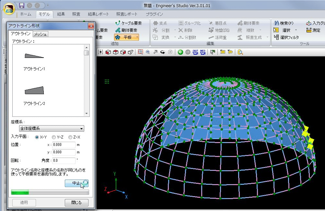The width and height of the screenshot is (325, 211).
Task: Click the 測定 measure tool
Action: (x=313, y=30)
